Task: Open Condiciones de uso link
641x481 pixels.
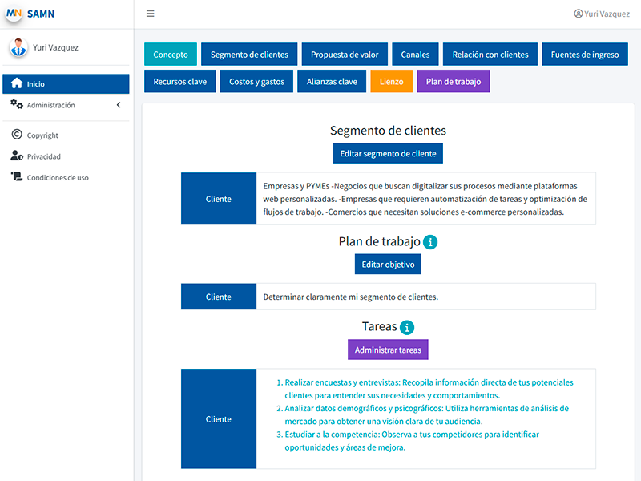Action: (x=58, y=177)
